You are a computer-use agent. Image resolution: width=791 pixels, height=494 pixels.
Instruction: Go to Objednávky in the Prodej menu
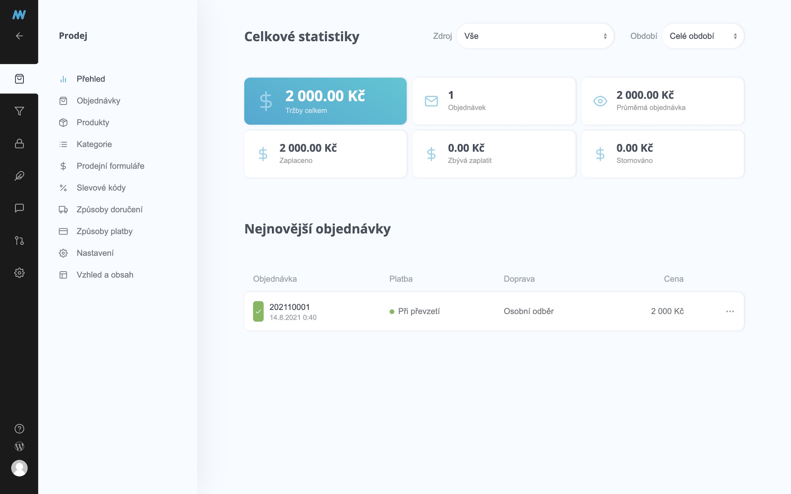click(98, 101)
